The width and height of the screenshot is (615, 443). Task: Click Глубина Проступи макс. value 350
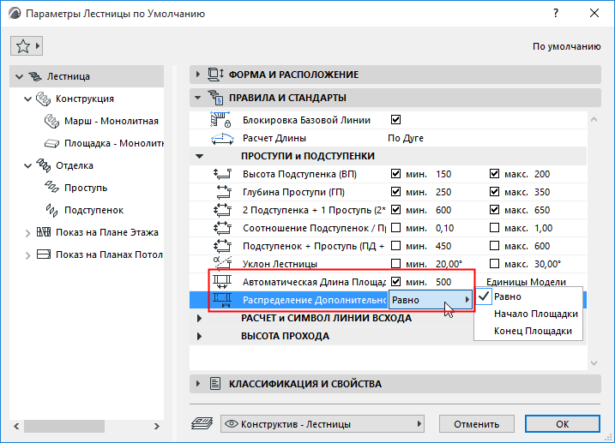pyautogui.click(x=542, y=192)
